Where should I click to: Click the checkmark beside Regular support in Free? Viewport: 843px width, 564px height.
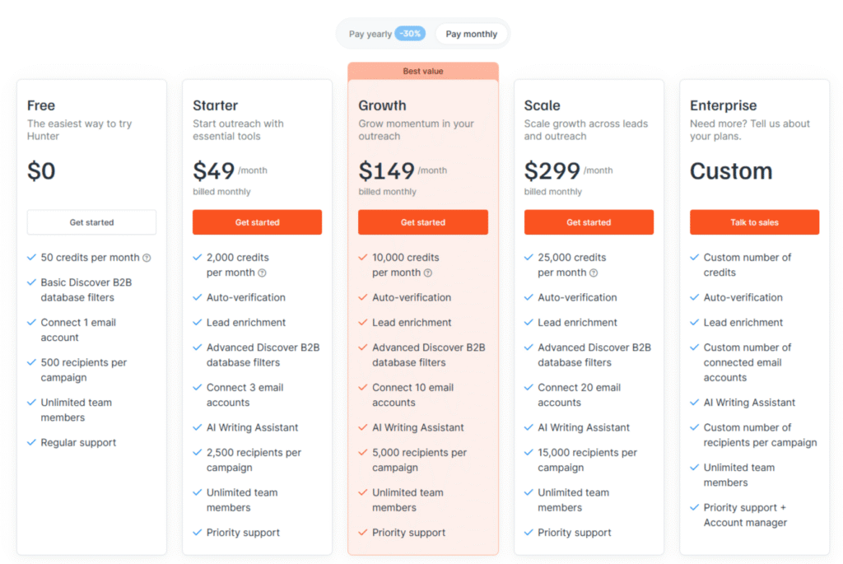point(30,442)
